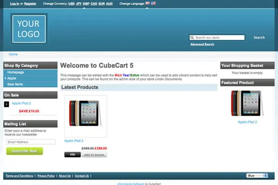Change currency to USD
Viewport: 278px width, 185px height.
(x=71, y=3)
